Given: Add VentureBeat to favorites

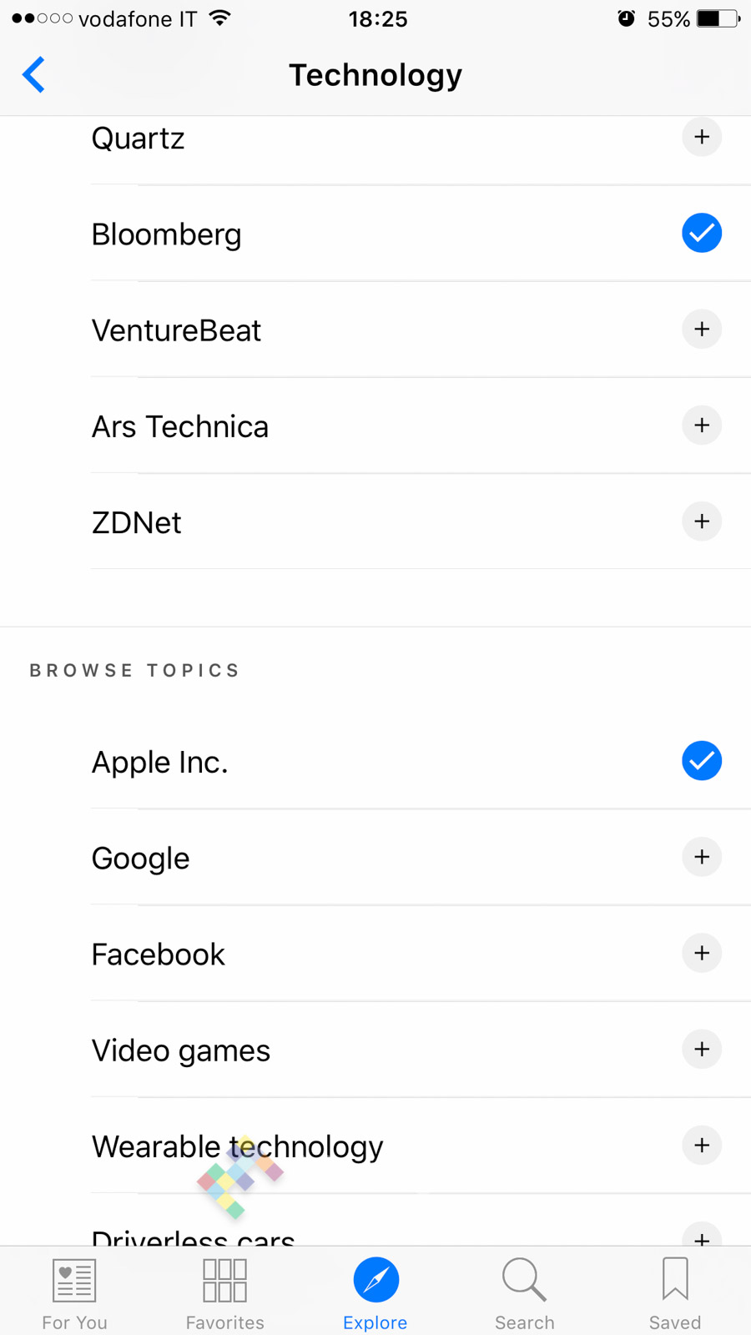Looking at the screenshot, I should (x=702, y=329).
